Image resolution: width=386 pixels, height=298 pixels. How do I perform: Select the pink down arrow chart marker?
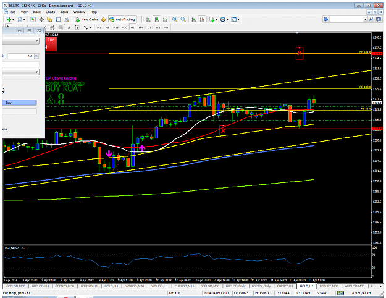tap(109, 154)
